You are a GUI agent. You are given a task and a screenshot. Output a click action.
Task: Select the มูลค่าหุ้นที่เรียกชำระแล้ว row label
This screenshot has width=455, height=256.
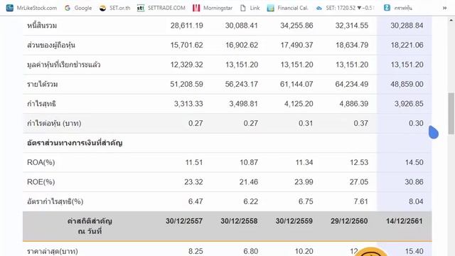tap(63, 65)
